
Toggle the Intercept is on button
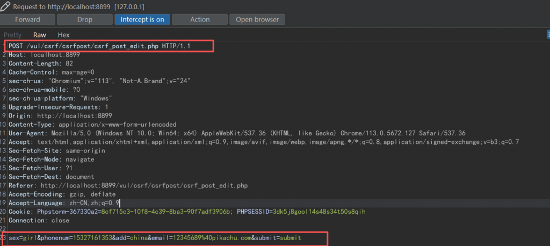point(142,19)
